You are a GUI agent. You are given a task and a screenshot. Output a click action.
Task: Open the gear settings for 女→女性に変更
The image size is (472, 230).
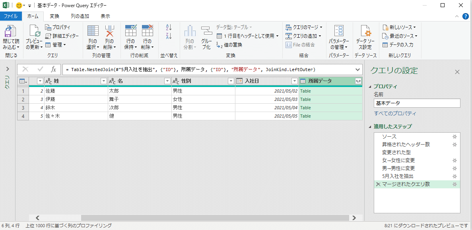coord(455,160)
